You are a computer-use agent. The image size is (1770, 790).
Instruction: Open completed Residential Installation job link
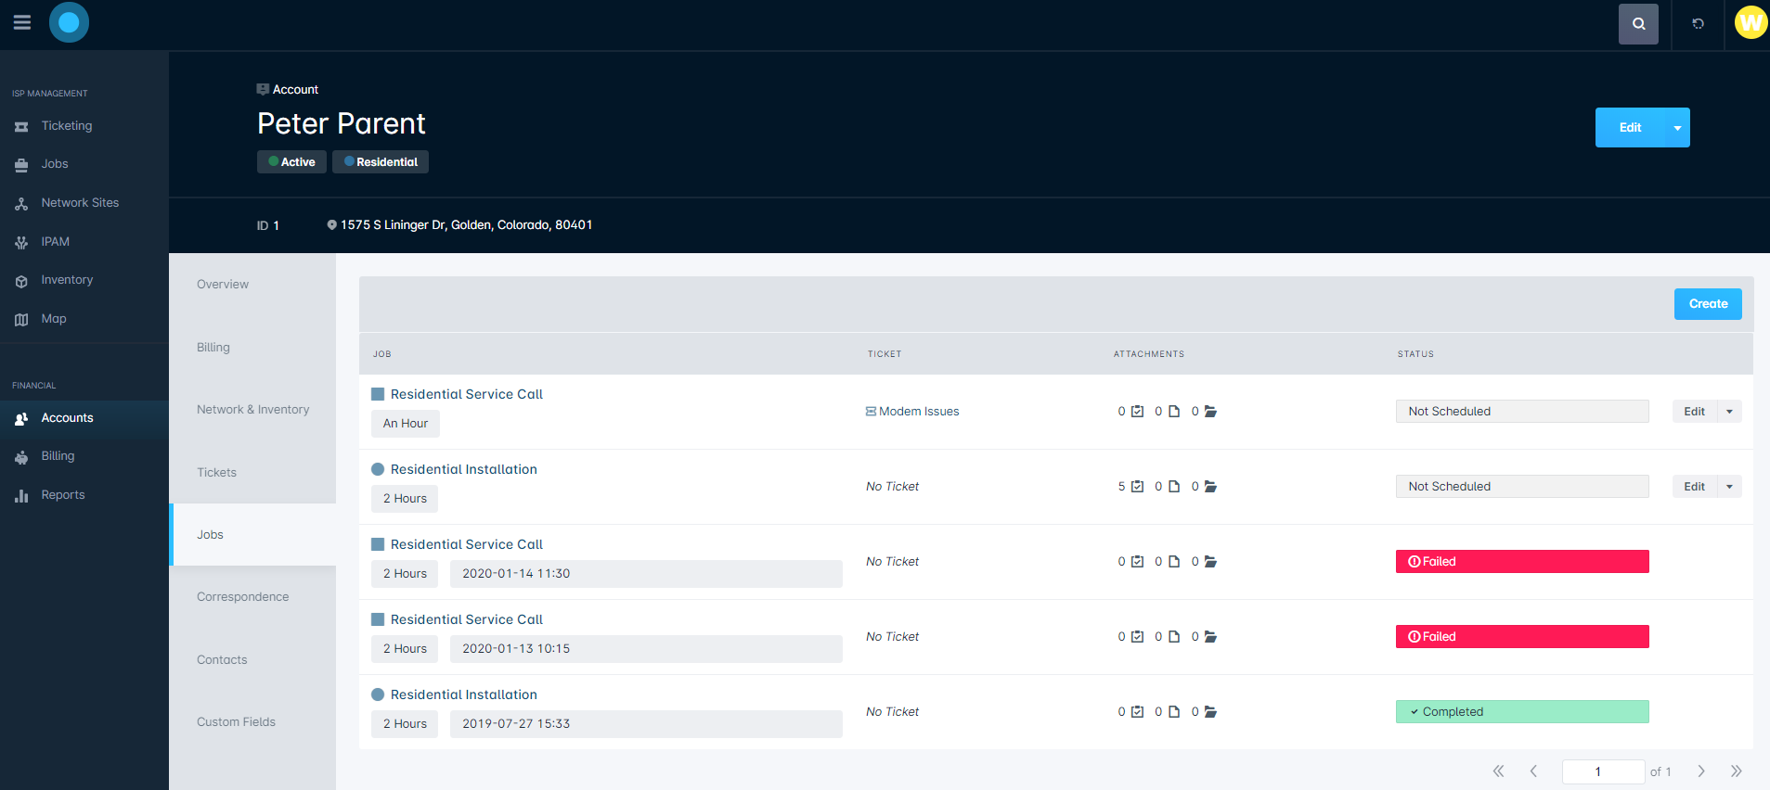pyautogui.click(x=463, y=695)
